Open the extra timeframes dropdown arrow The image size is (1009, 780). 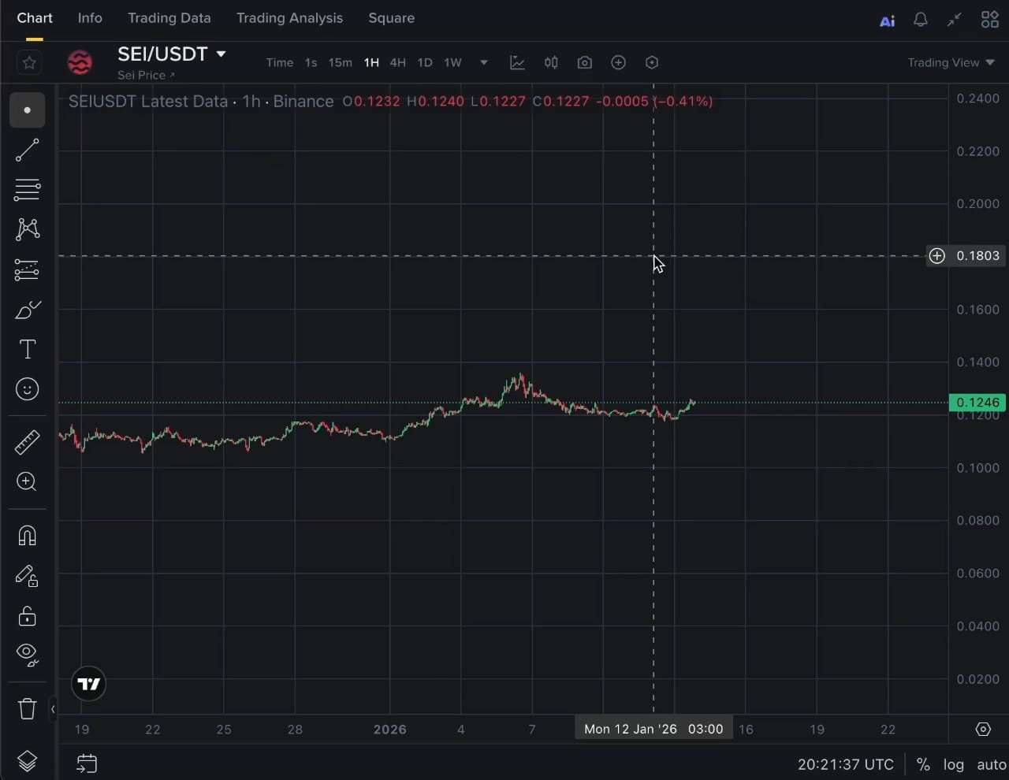(482, 63)
